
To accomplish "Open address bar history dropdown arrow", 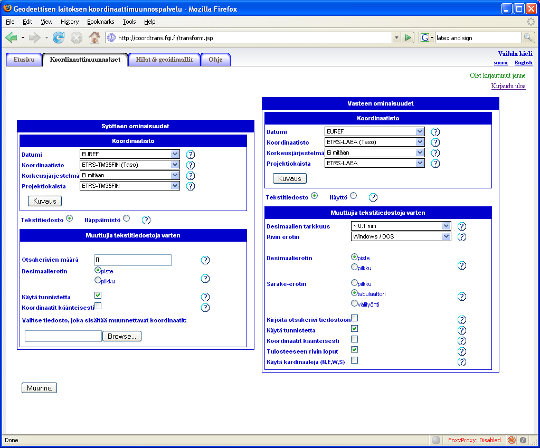I will pos(396,37).
